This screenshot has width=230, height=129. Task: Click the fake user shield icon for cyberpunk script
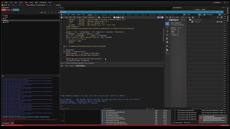pyautogui.click(x=114, y=18)
